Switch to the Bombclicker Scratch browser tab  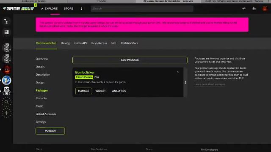34,1
